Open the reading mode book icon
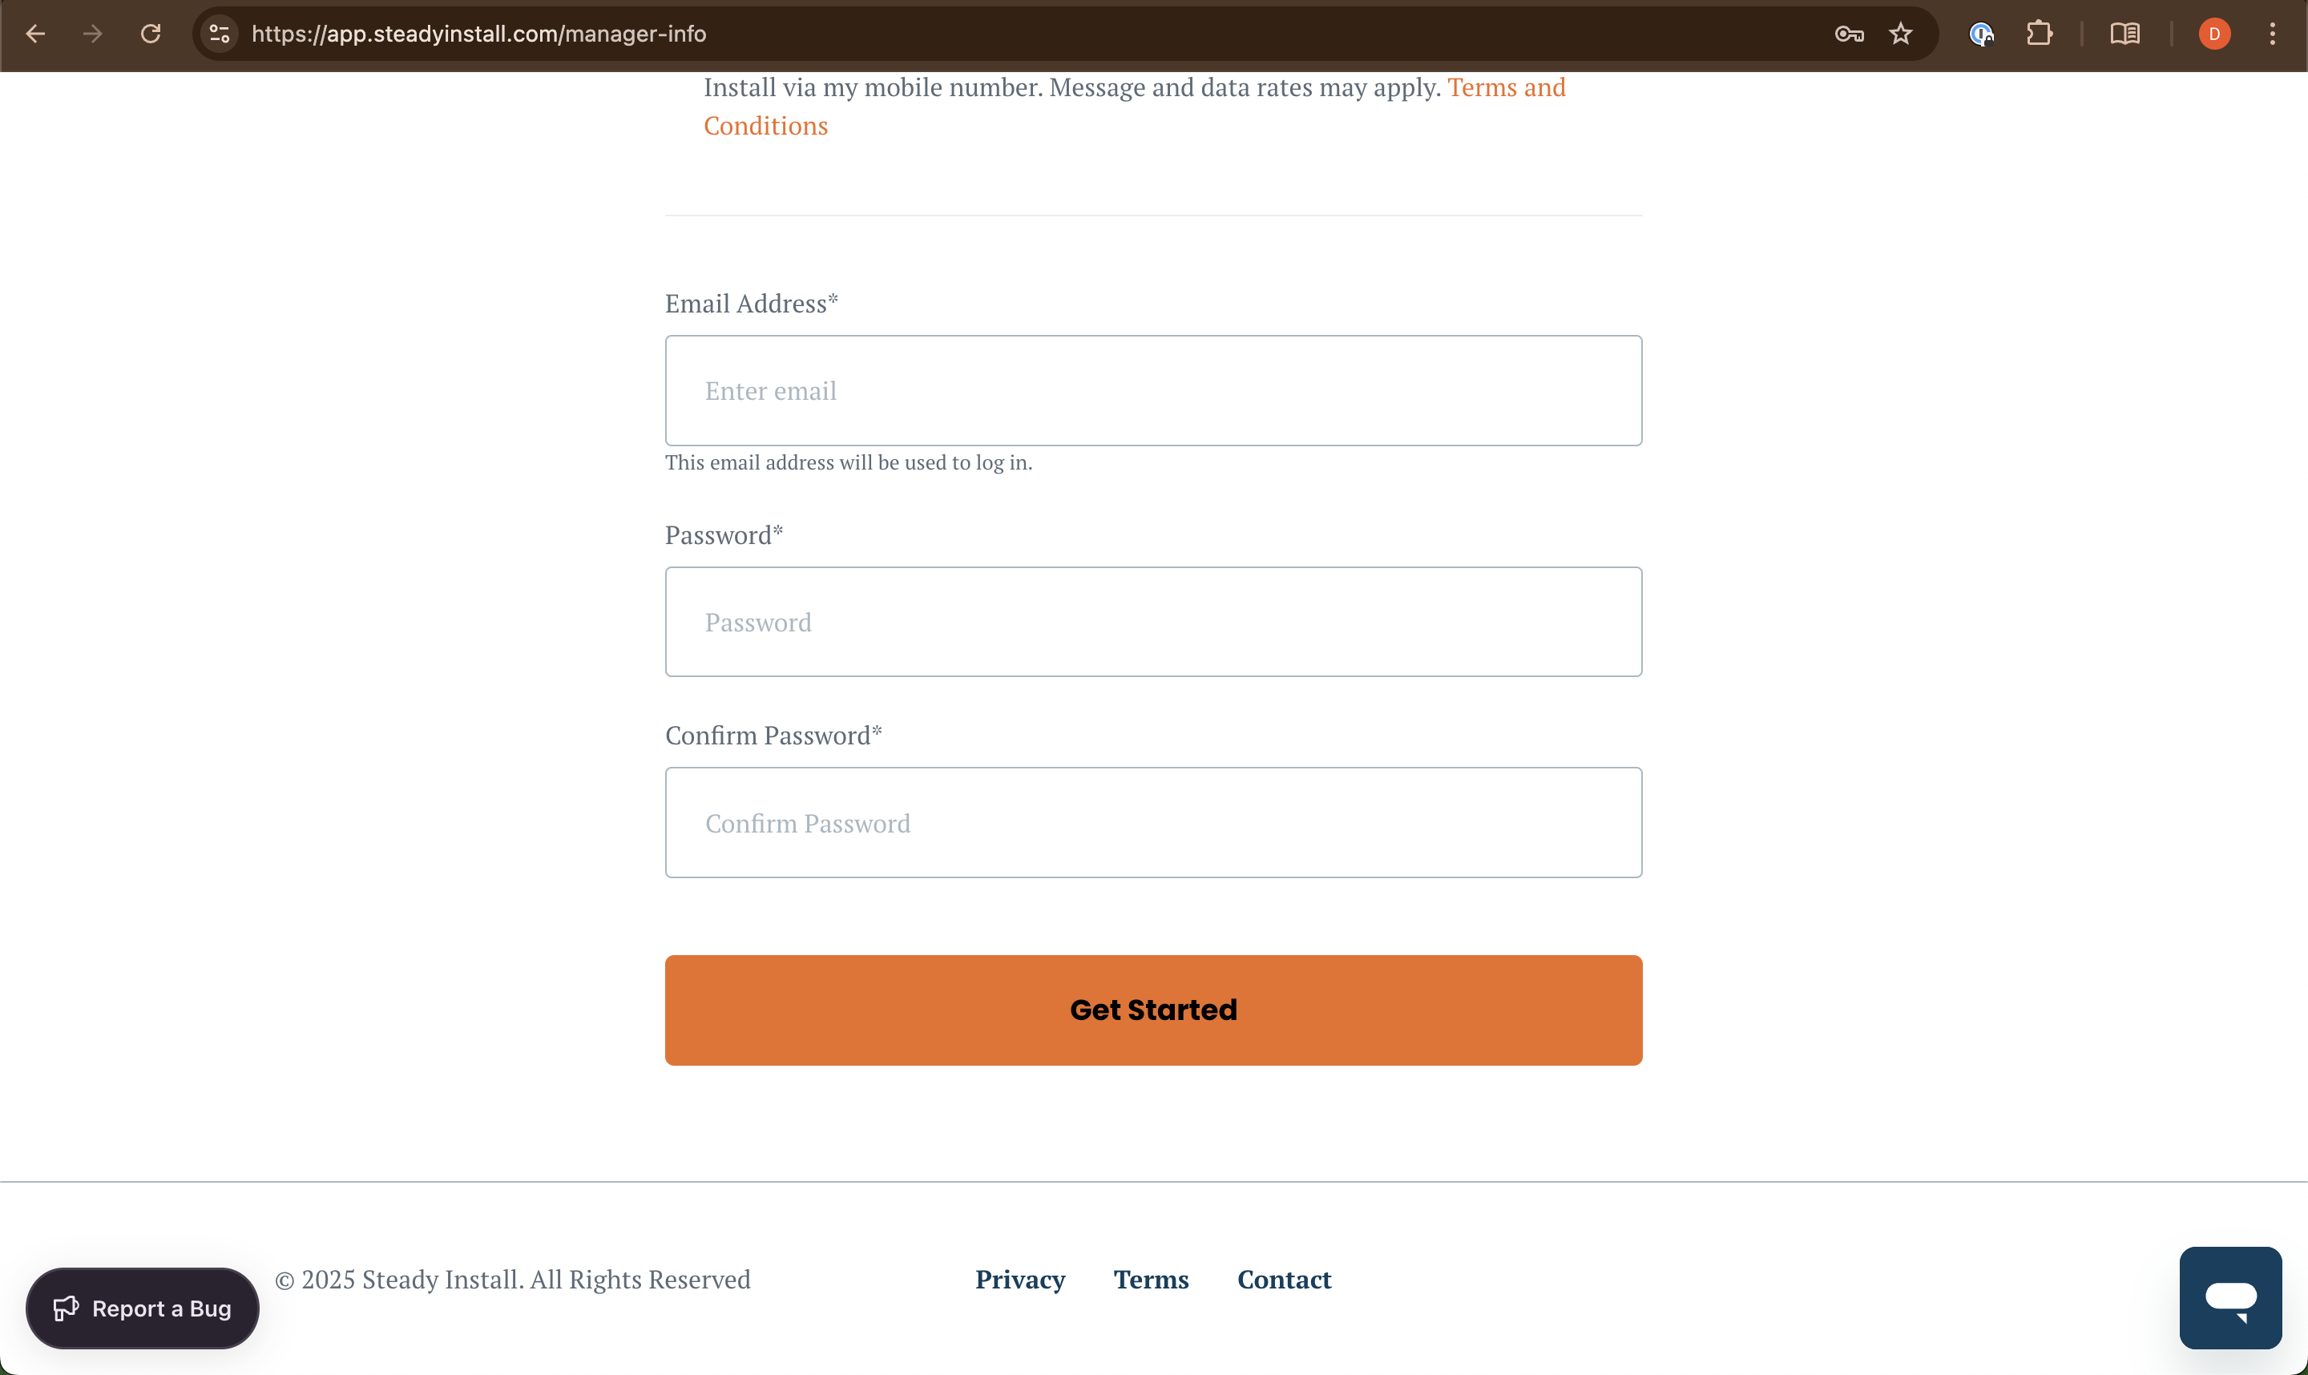 [x=2124, y=34]
